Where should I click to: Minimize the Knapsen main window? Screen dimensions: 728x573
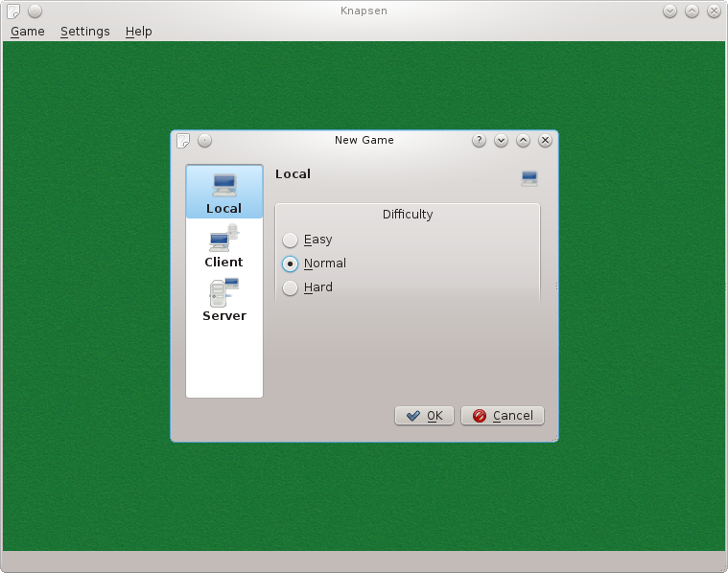tap(669, 11)
